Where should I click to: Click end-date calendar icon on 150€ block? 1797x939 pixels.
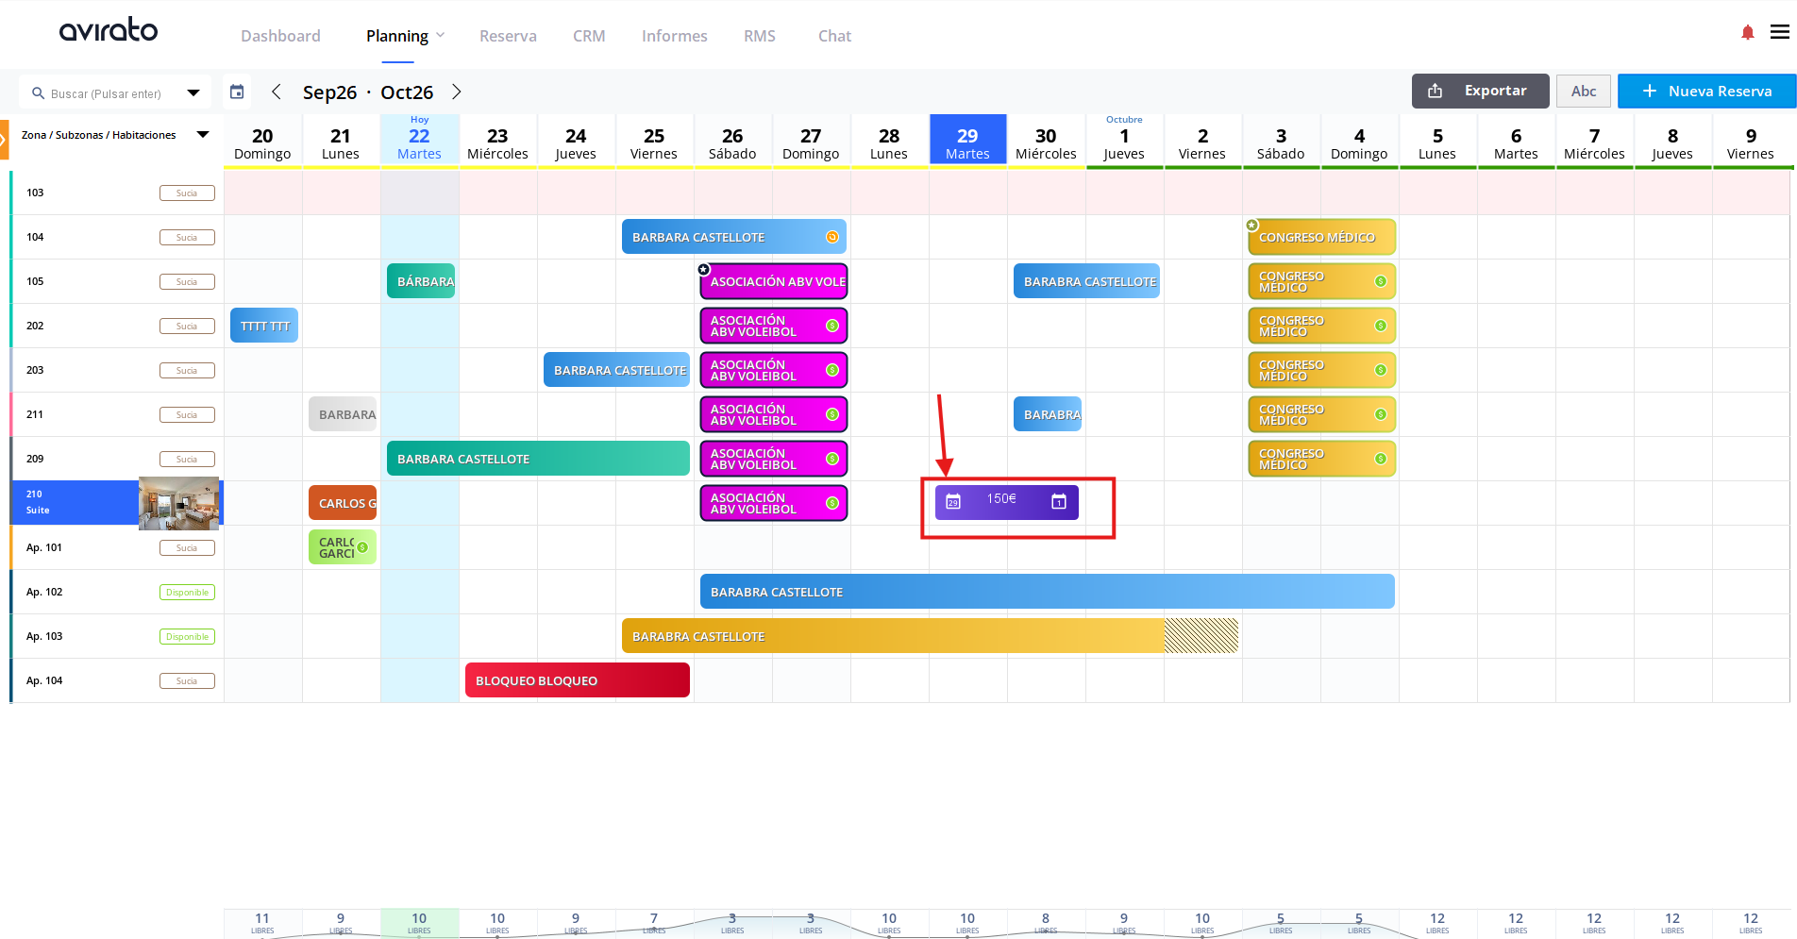pos(1059,501)
